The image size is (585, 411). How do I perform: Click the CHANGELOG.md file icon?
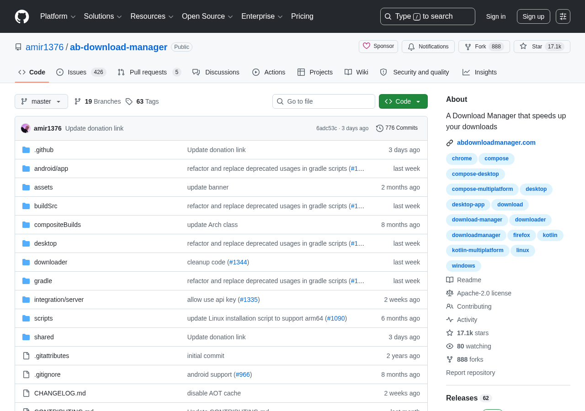point(26,393)
